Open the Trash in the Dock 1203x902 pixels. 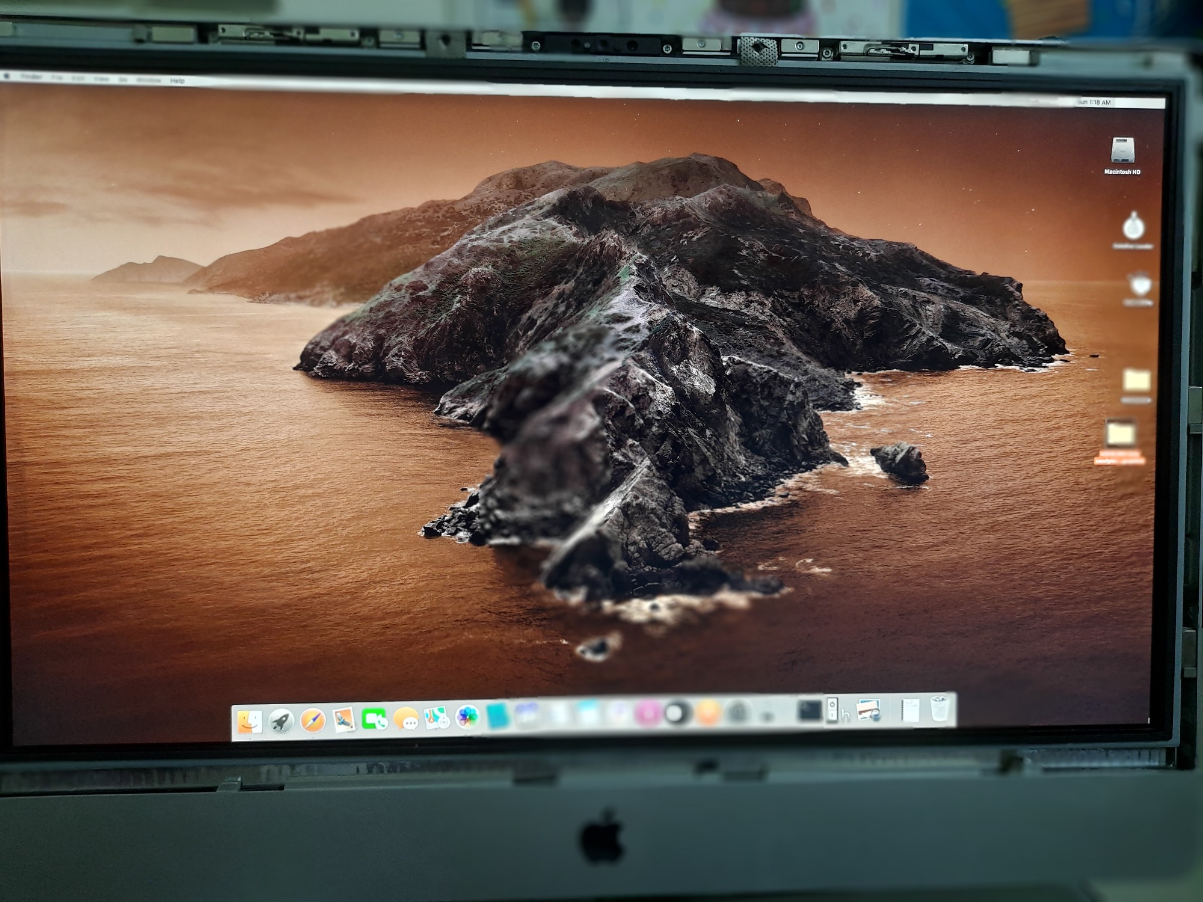(939, 708)
